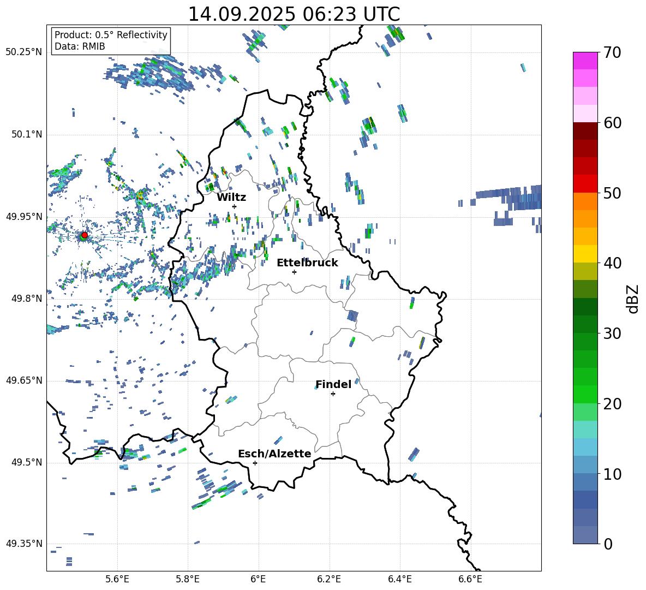
Task: Click the 6.2°E longitude label
Action: tap(329, 579)
